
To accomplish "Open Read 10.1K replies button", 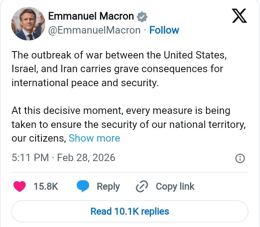I will [130, 211].
